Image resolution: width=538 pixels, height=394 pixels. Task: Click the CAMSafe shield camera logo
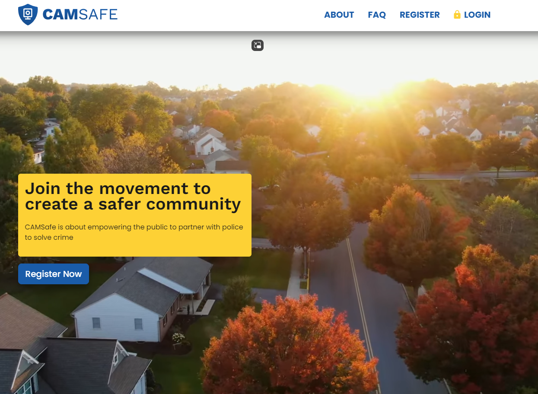[28, 15]
